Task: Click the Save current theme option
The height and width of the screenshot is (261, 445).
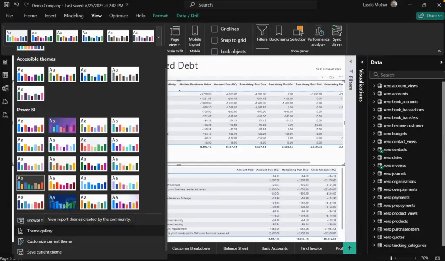Action: click(45, 252)
